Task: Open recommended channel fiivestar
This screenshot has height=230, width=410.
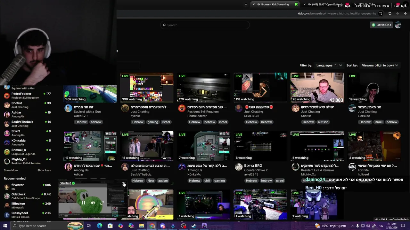Action: coord(27,187)
